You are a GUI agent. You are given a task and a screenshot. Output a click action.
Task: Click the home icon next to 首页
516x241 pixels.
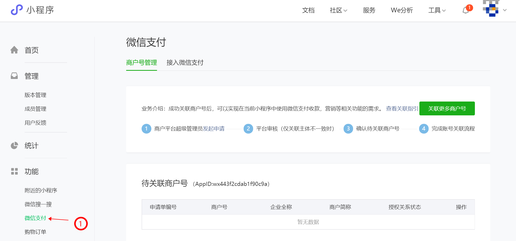click(x=14, y=50)
